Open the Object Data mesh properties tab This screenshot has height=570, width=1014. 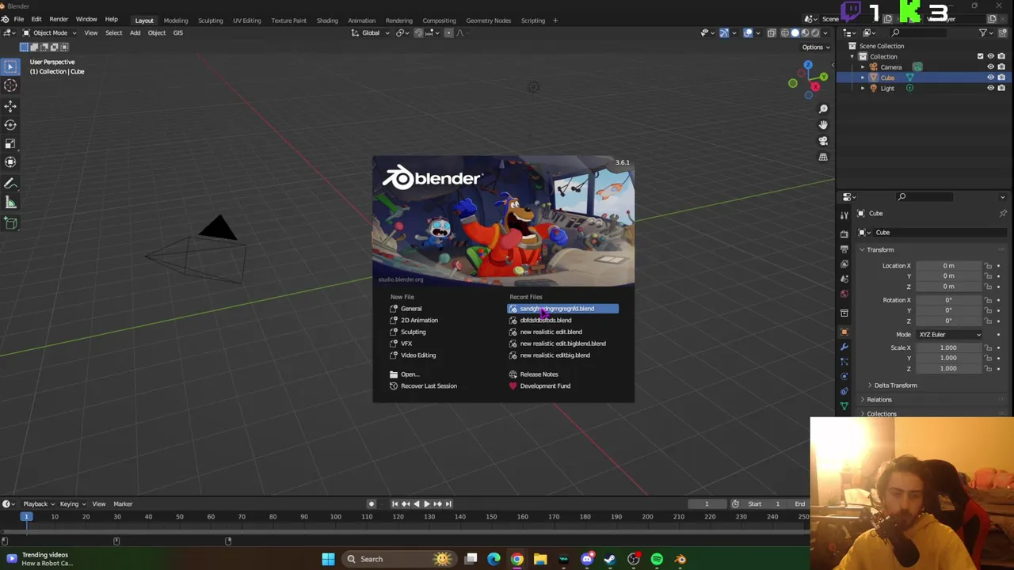tap(844, 406)
